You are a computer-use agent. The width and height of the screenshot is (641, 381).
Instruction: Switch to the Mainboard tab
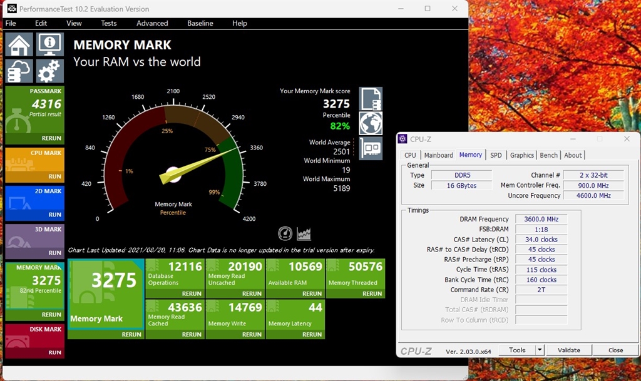click(438, 155)
